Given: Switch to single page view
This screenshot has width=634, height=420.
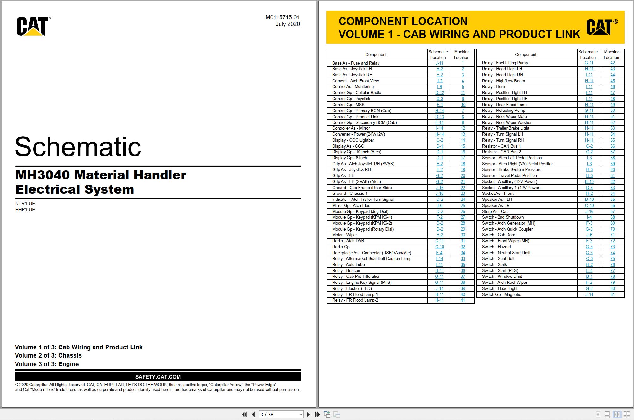Looking at the screenshot, I should point(598,414).
